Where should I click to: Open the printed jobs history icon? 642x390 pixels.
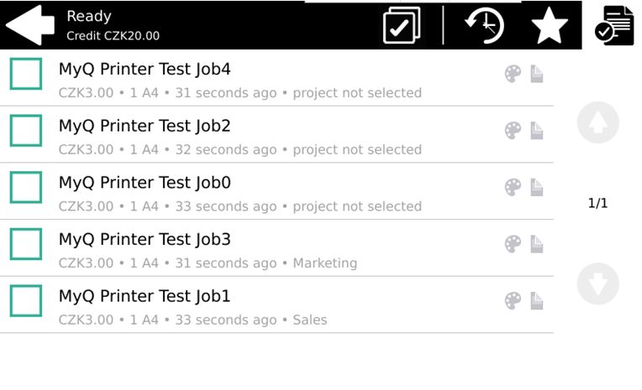tap(485, 25)
